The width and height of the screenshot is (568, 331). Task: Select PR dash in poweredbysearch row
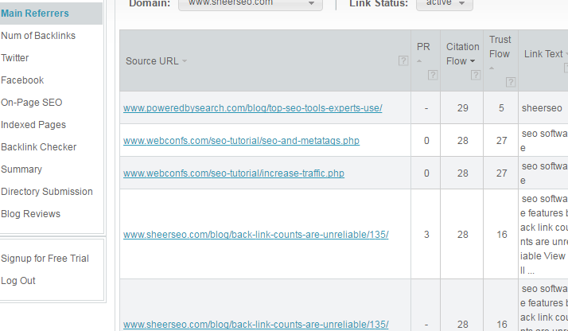coord(426,108)
